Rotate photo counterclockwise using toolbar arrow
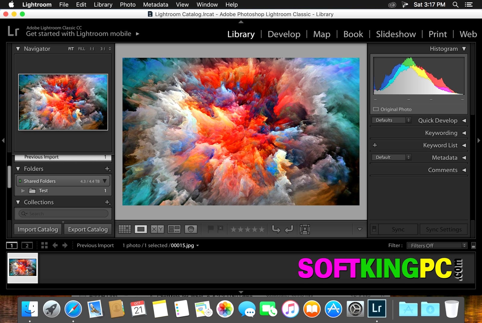The height and width of the screenshot is (323, 482). tap(276, 229)
